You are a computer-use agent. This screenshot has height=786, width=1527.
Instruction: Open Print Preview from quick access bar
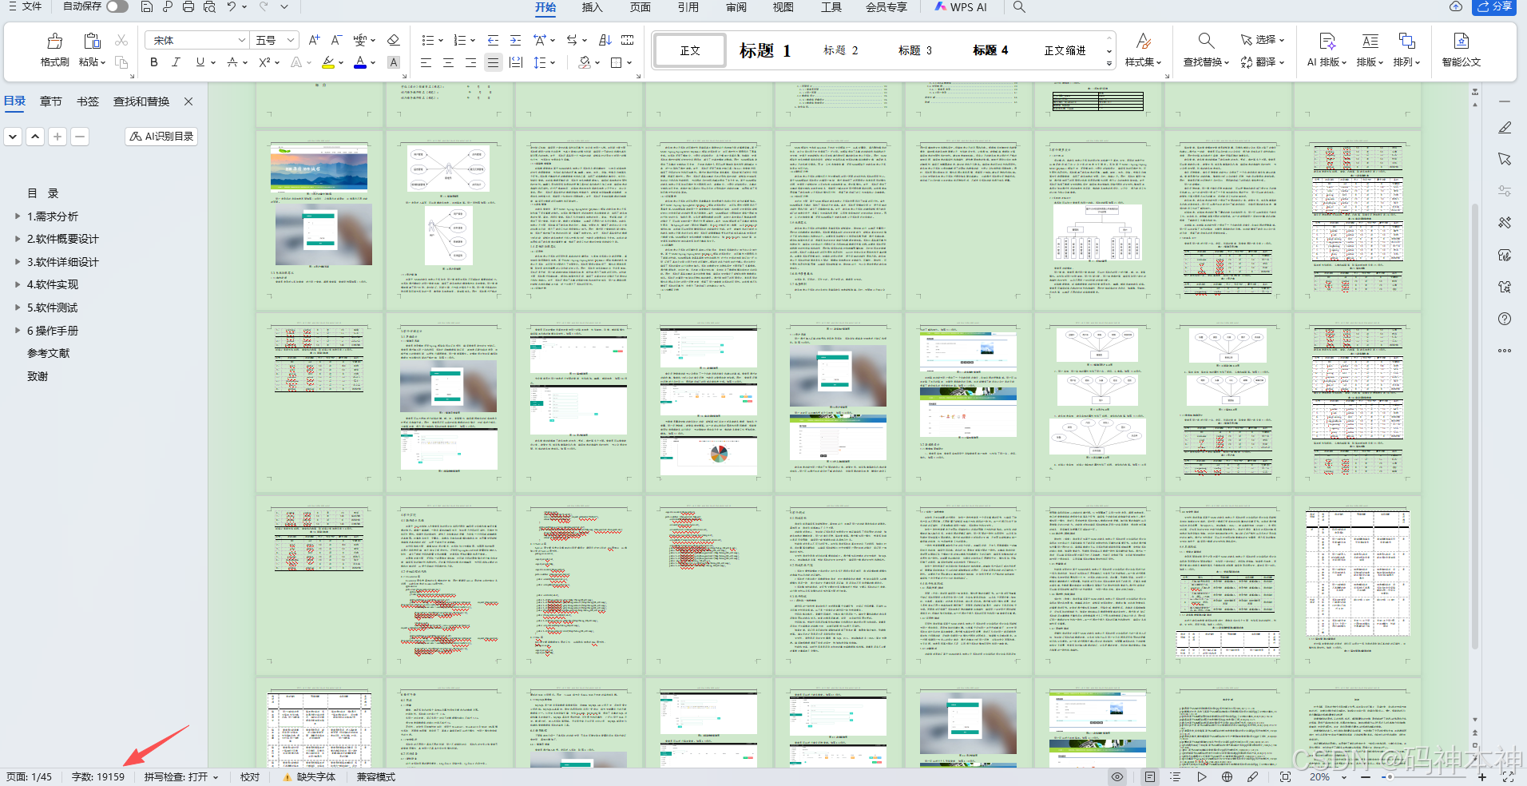click(209, 6)
